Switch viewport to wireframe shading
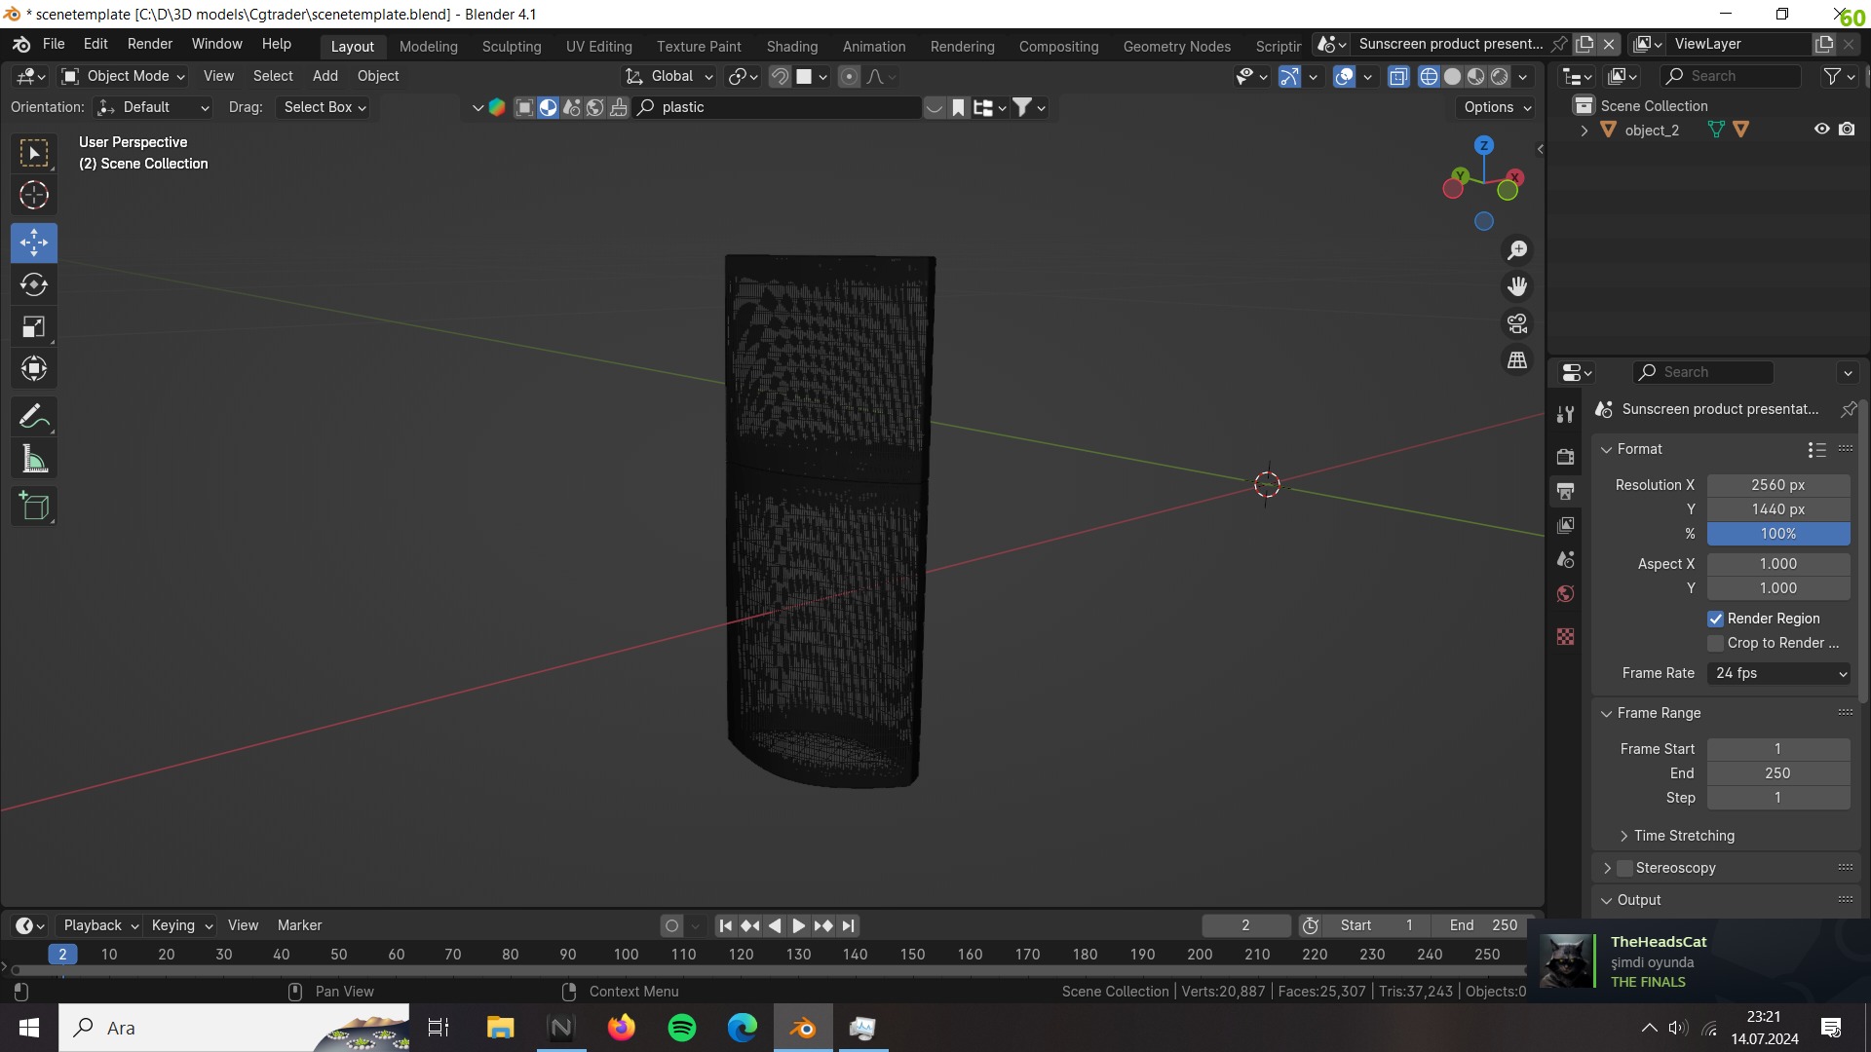 click(x=1429, y=77)
